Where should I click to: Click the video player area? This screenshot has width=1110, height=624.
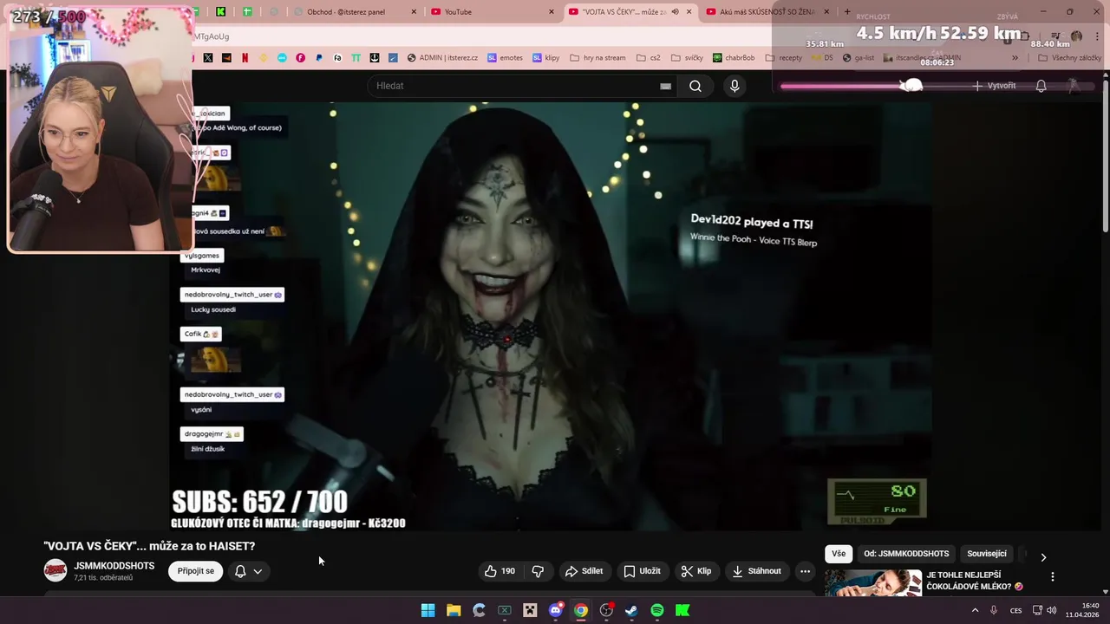[x=551, y=316]
